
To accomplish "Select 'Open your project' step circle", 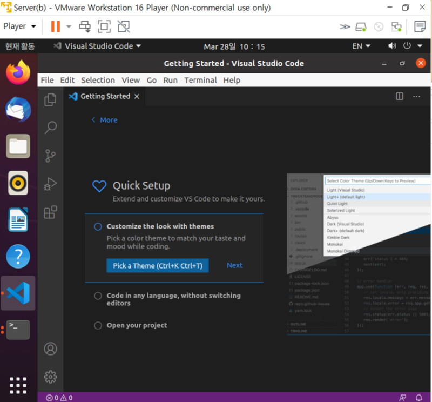I will click(98, 325).
